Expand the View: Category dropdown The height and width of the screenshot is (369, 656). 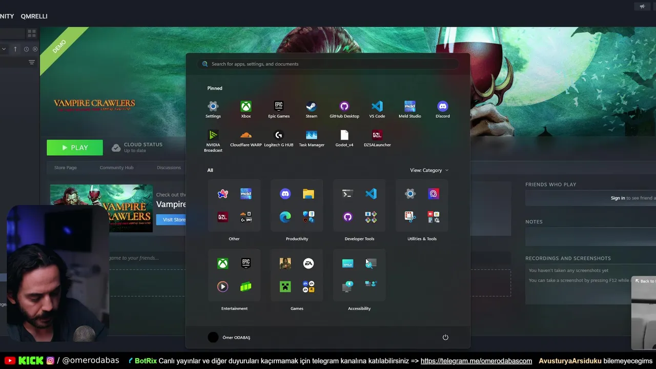tap(429, 170)
